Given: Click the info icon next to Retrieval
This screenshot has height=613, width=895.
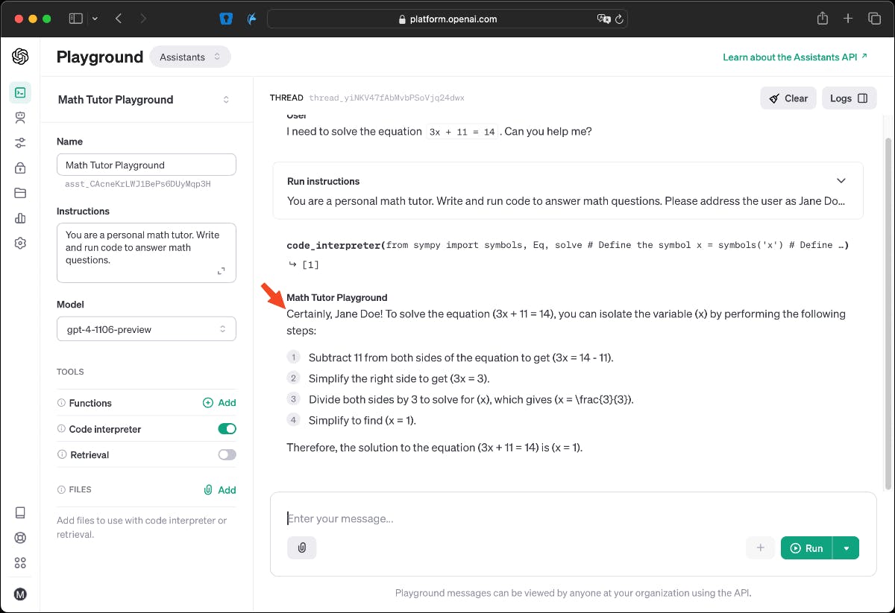Looking at the screenshot, I should point(61,455).
